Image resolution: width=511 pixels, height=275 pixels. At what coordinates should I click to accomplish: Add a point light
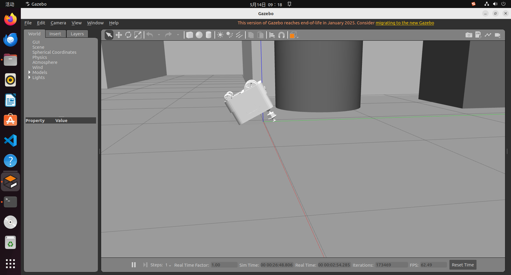point(220,35)
